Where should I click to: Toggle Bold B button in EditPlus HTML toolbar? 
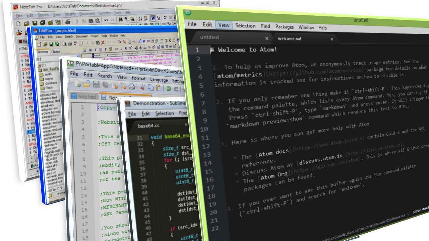tap(90, 50)
